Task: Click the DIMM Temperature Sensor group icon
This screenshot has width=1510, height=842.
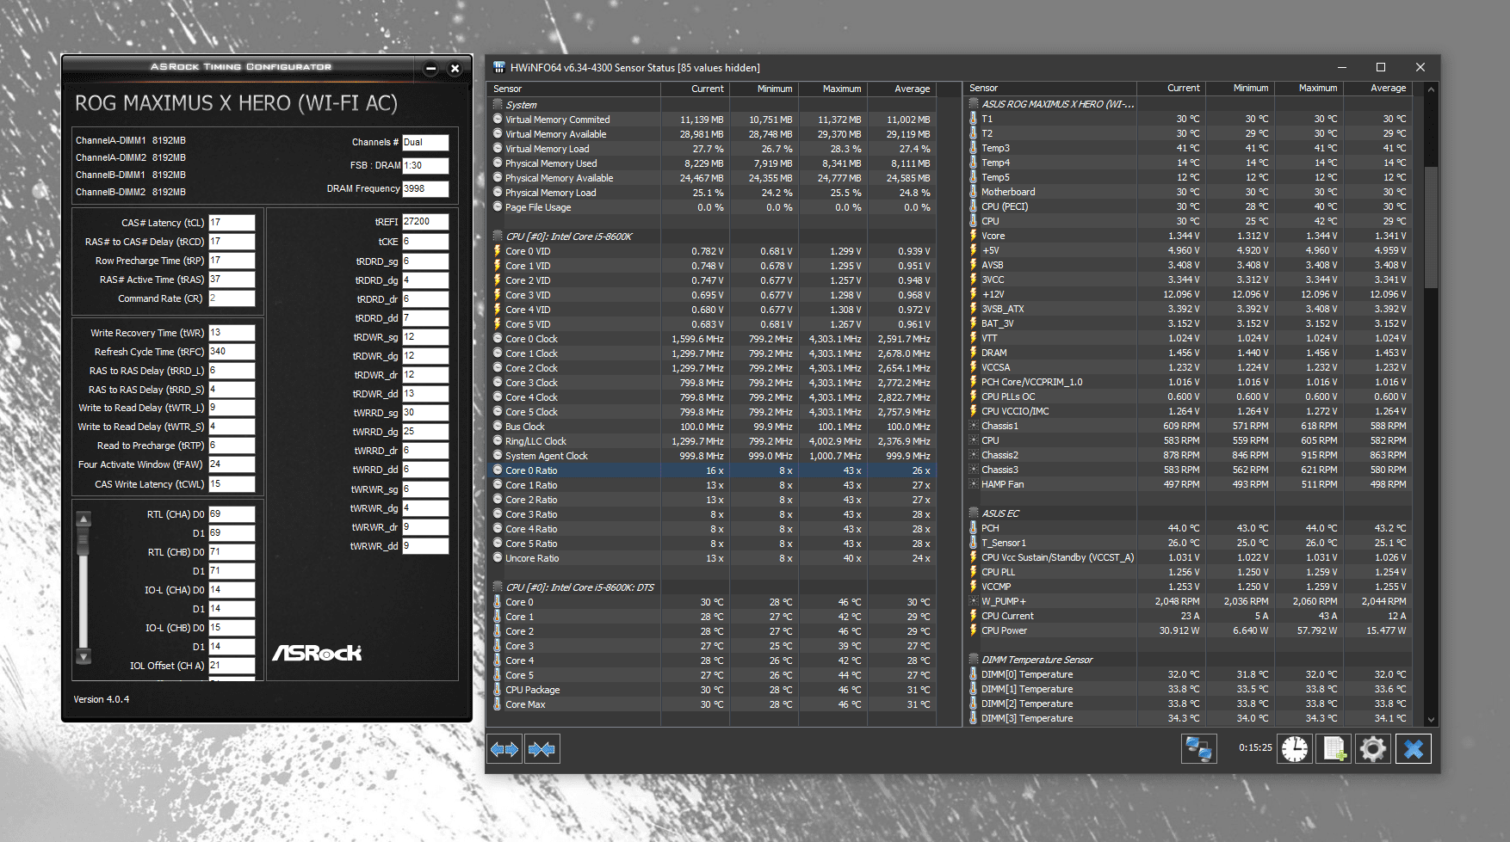Action: click(974, 659)
